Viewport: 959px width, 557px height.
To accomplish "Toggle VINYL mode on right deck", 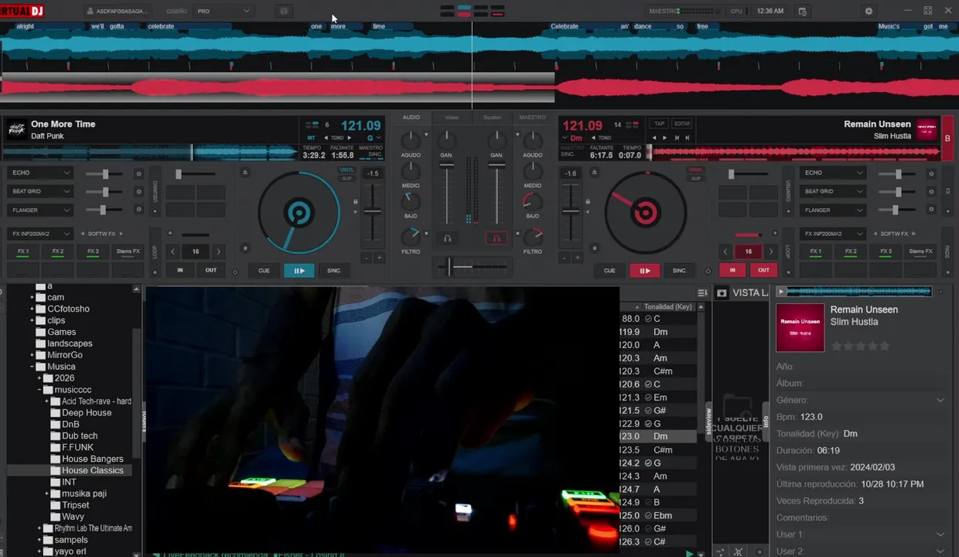I will point(696,170).
